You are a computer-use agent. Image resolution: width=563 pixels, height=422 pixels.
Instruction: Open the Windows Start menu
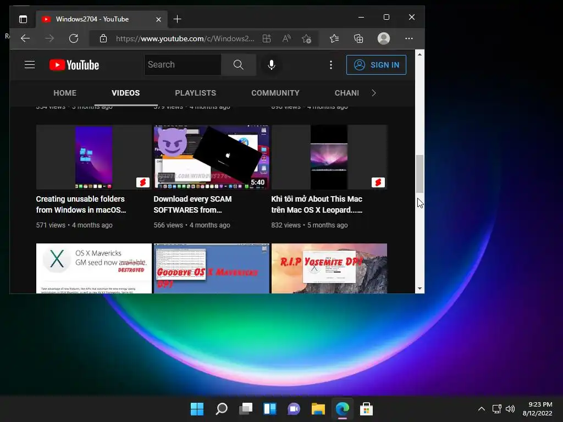[197, 409]
